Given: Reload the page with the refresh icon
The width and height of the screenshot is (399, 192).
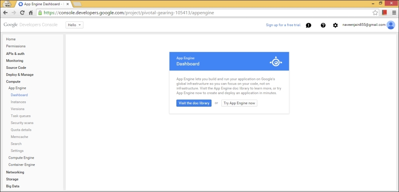Looking at the screenshot, I should [x=22, y=13].
